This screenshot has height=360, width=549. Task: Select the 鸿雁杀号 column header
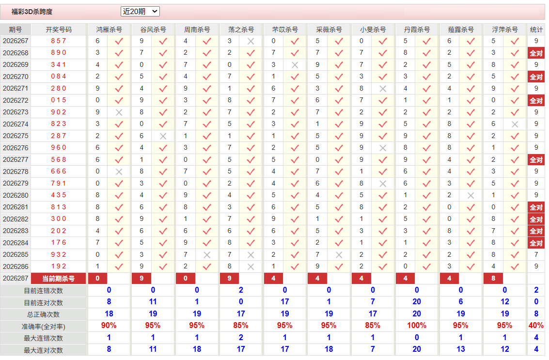coord(109,30)
